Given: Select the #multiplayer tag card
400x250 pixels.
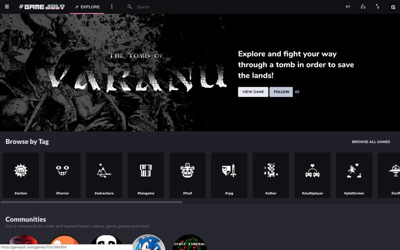Looking at the screenshot, I should [x=312, y=175].
